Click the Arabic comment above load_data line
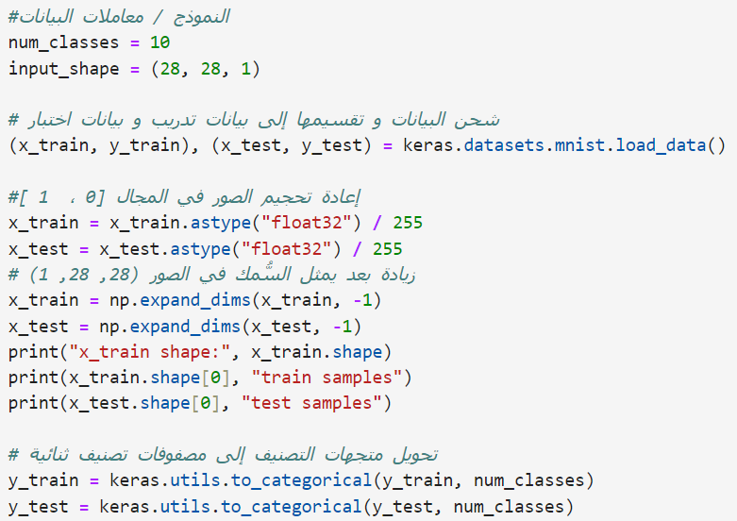Image resolution: width=737 pixels, height=521 pixels. pyautogui.click(x=254, y=120)
